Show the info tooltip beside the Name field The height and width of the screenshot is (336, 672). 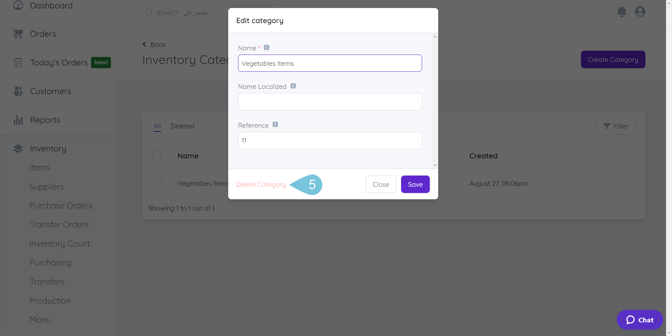click(x=266, y=47)
